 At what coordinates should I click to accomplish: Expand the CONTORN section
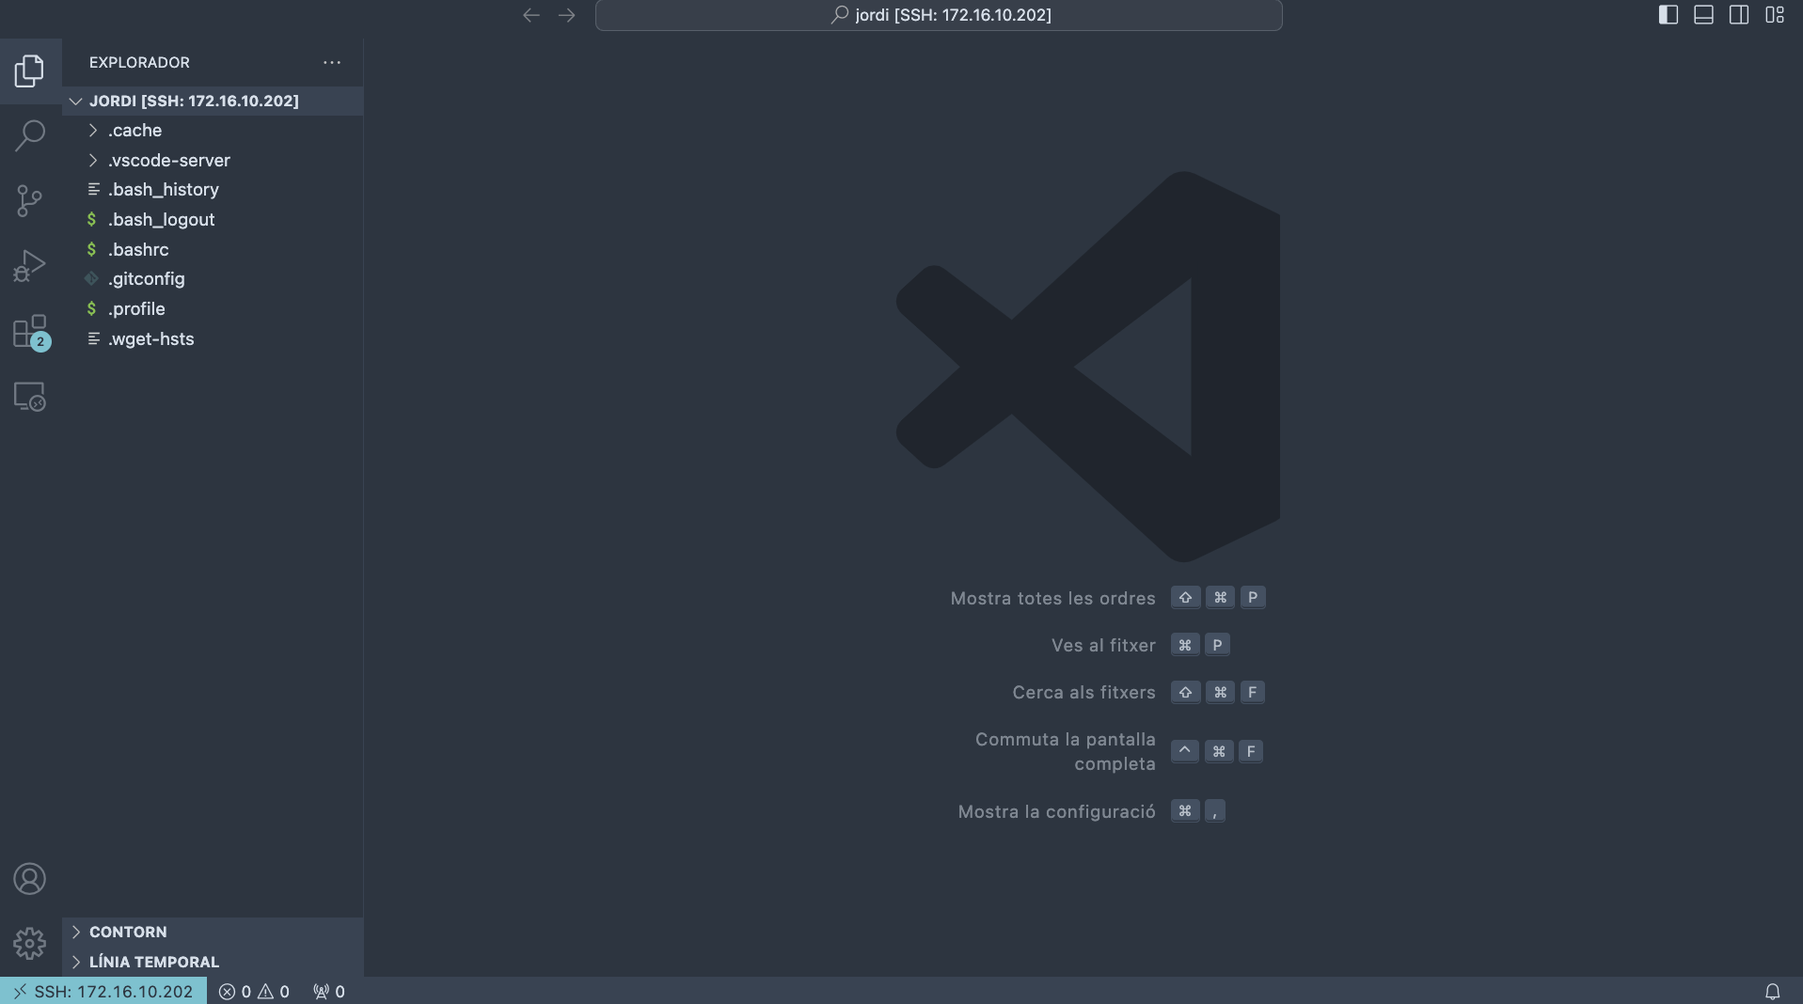pos(213,932)
